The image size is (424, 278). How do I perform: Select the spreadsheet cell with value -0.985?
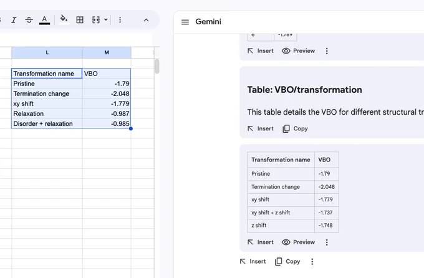click(107, 123)
